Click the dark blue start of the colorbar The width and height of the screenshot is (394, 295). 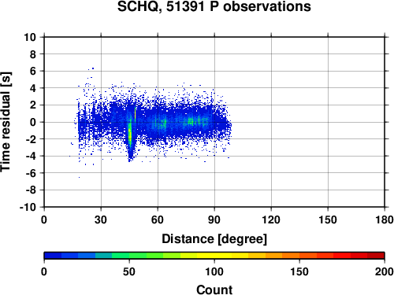53,256
